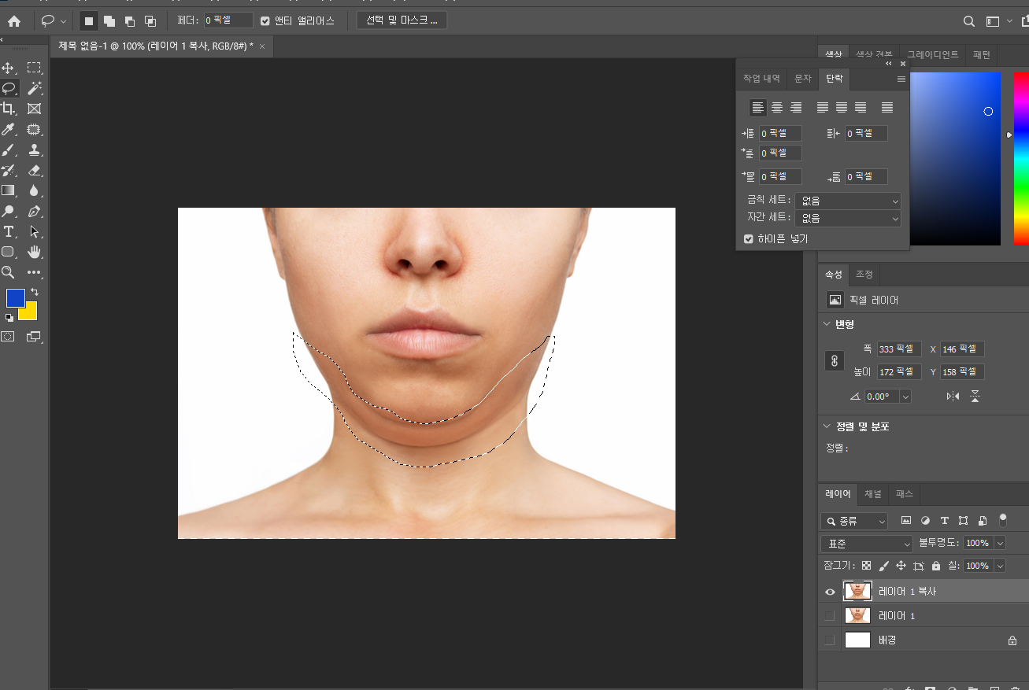
Task: Hide the 레이어 1 복사 layer
Action: pos(830,592)
